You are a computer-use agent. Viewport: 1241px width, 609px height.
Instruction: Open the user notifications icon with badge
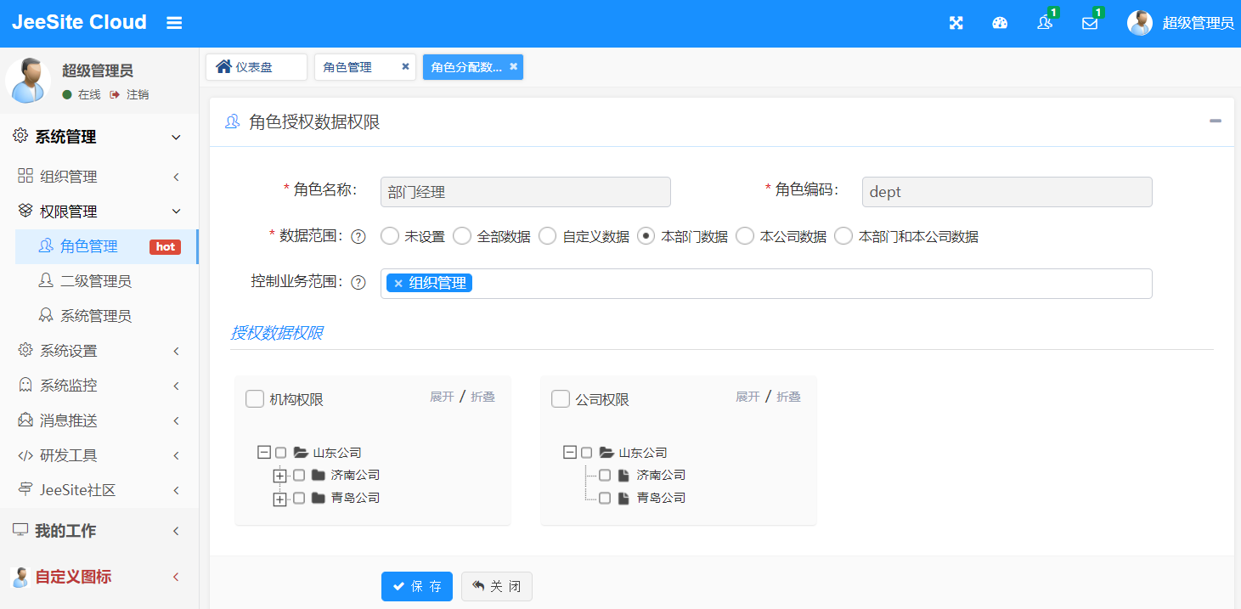click(1045, 23)
